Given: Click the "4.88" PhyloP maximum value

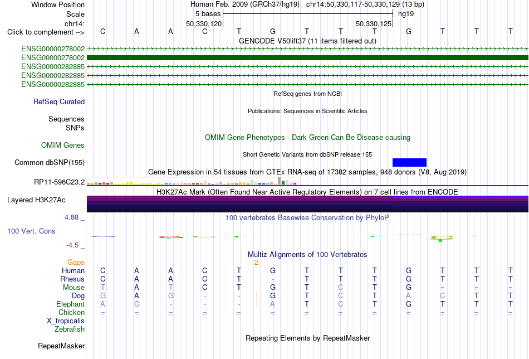Looking at the screenshot, I should (71, 217).
